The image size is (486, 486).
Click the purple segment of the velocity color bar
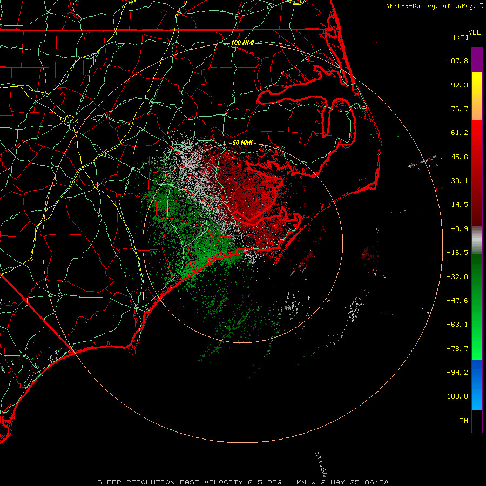[477, 60]
